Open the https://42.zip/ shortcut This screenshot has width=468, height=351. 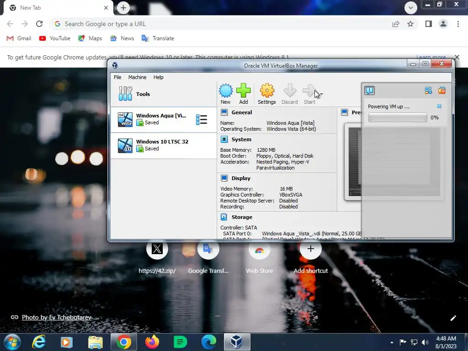[157, 257]
